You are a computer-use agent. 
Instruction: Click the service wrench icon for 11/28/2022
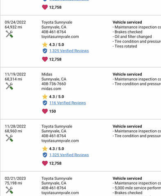click(9, 138)
